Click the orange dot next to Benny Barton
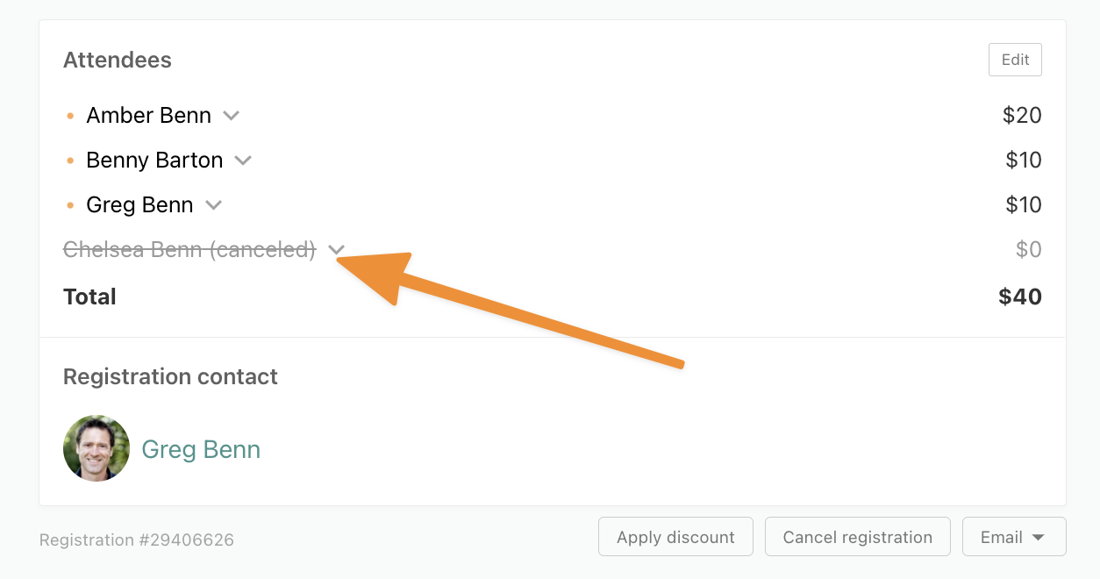 click(x=70, y=161)
